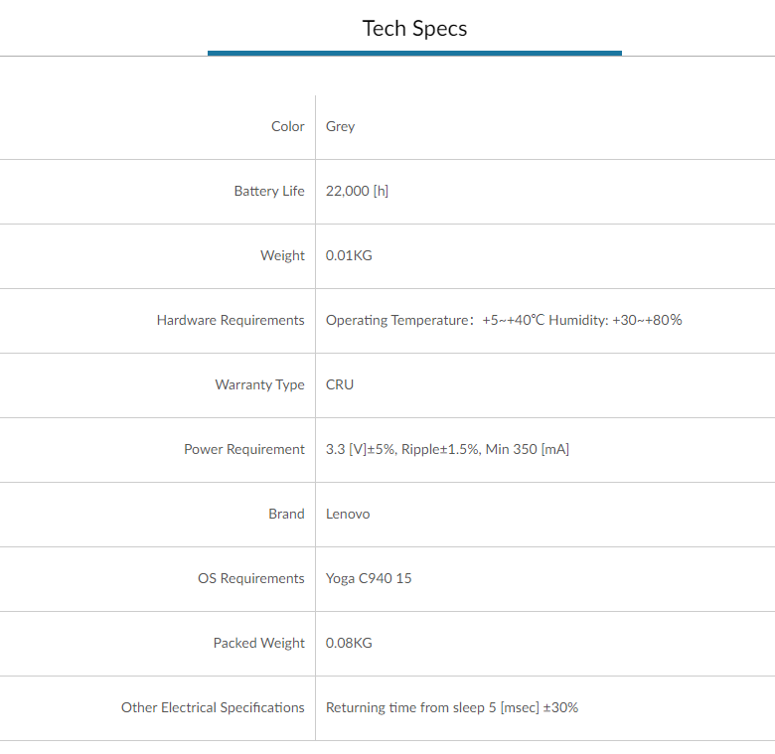Select the Battery Life label

click(x=269, y=191)
